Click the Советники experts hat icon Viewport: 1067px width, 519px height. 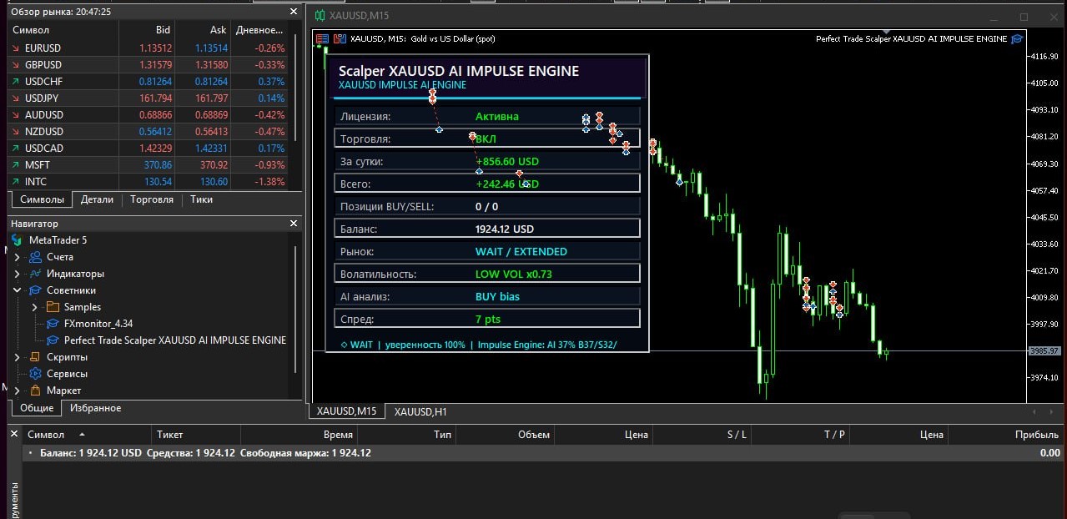[35, 290]
